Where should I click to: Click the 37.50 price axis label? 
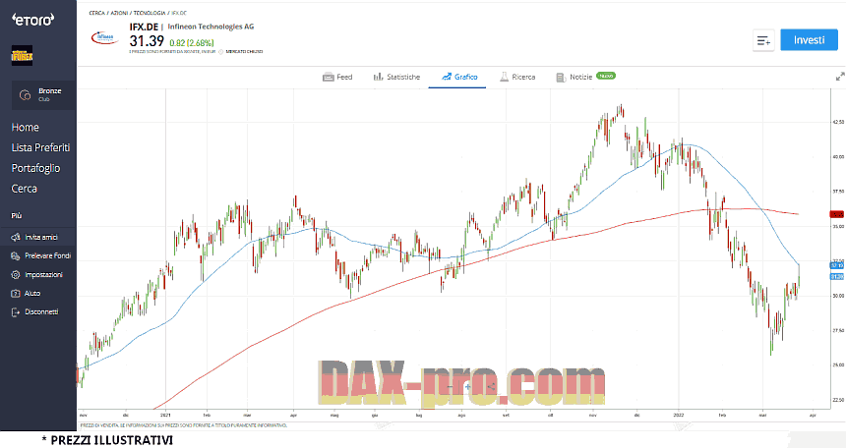coord(838,192)
